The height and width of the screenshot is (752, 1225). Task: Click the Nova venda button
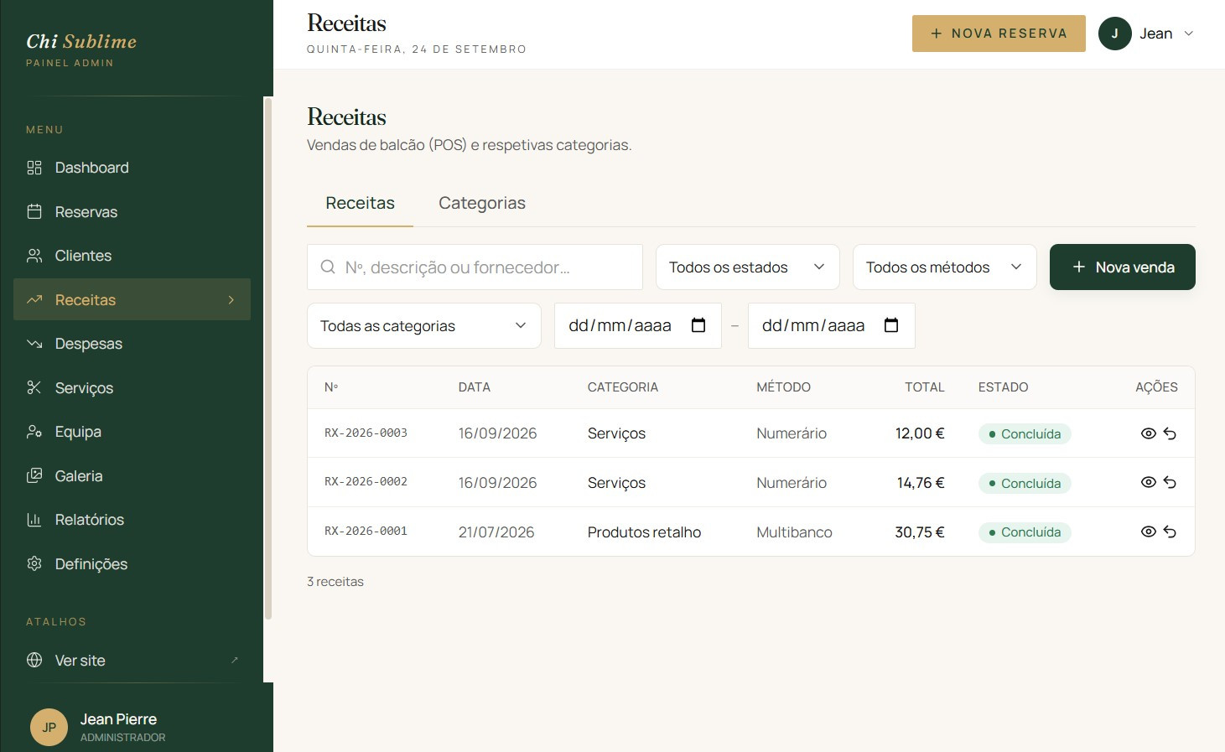click(1123, 267)
